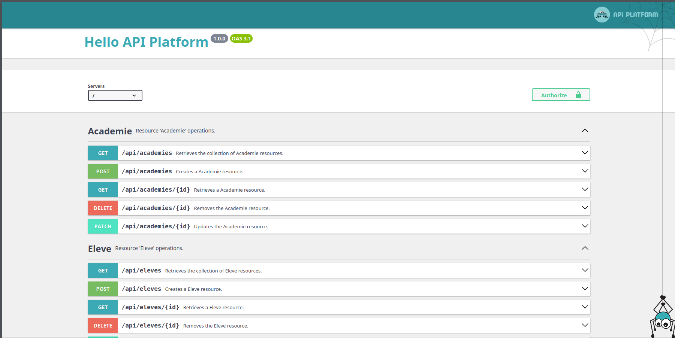Expand the DELETE /api/eleves/{id} arrow
The height and width of the screenshot is (338, 675).
click(585, 325)
